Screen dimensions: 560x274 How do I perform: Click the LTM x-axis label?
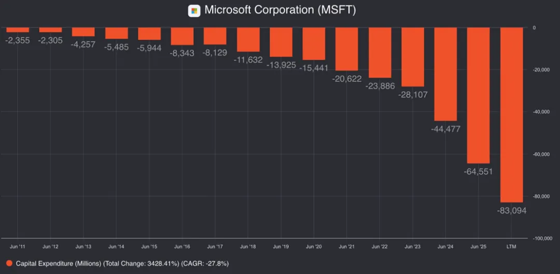511,246
